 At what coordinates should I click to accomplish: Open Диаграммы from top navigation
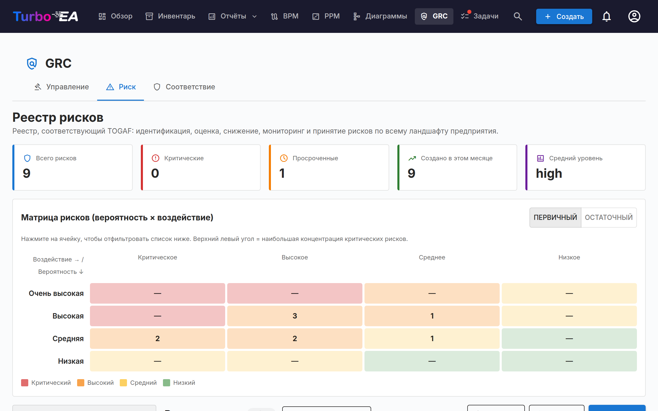click(380, 16)
